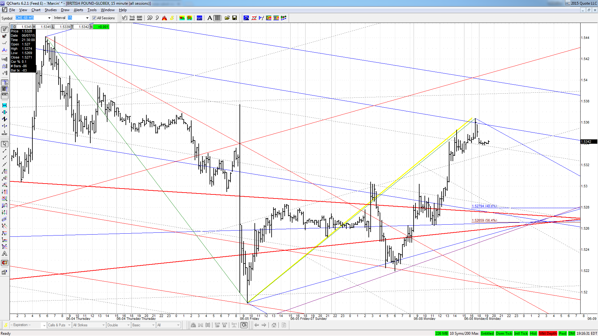This screenshot has width=598, height=336.
Task: Click the back arrow in bottom toolbar
Action: coord(257,325)
